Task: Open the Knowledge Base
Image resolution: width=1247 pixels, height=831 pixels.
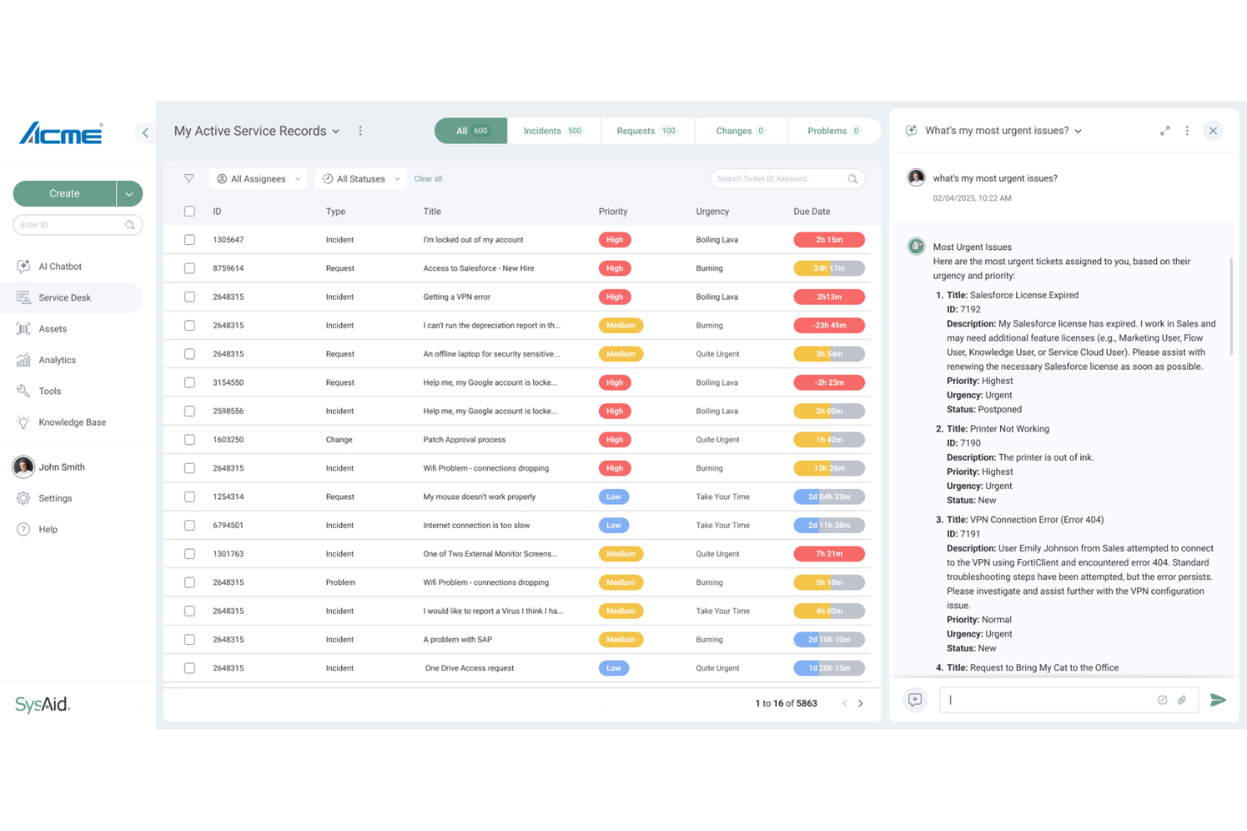Action: 72,422
